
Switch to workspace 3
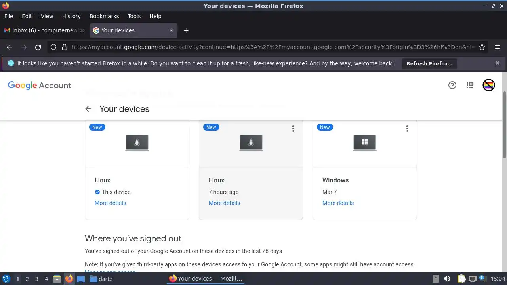(x=36, y=279)
